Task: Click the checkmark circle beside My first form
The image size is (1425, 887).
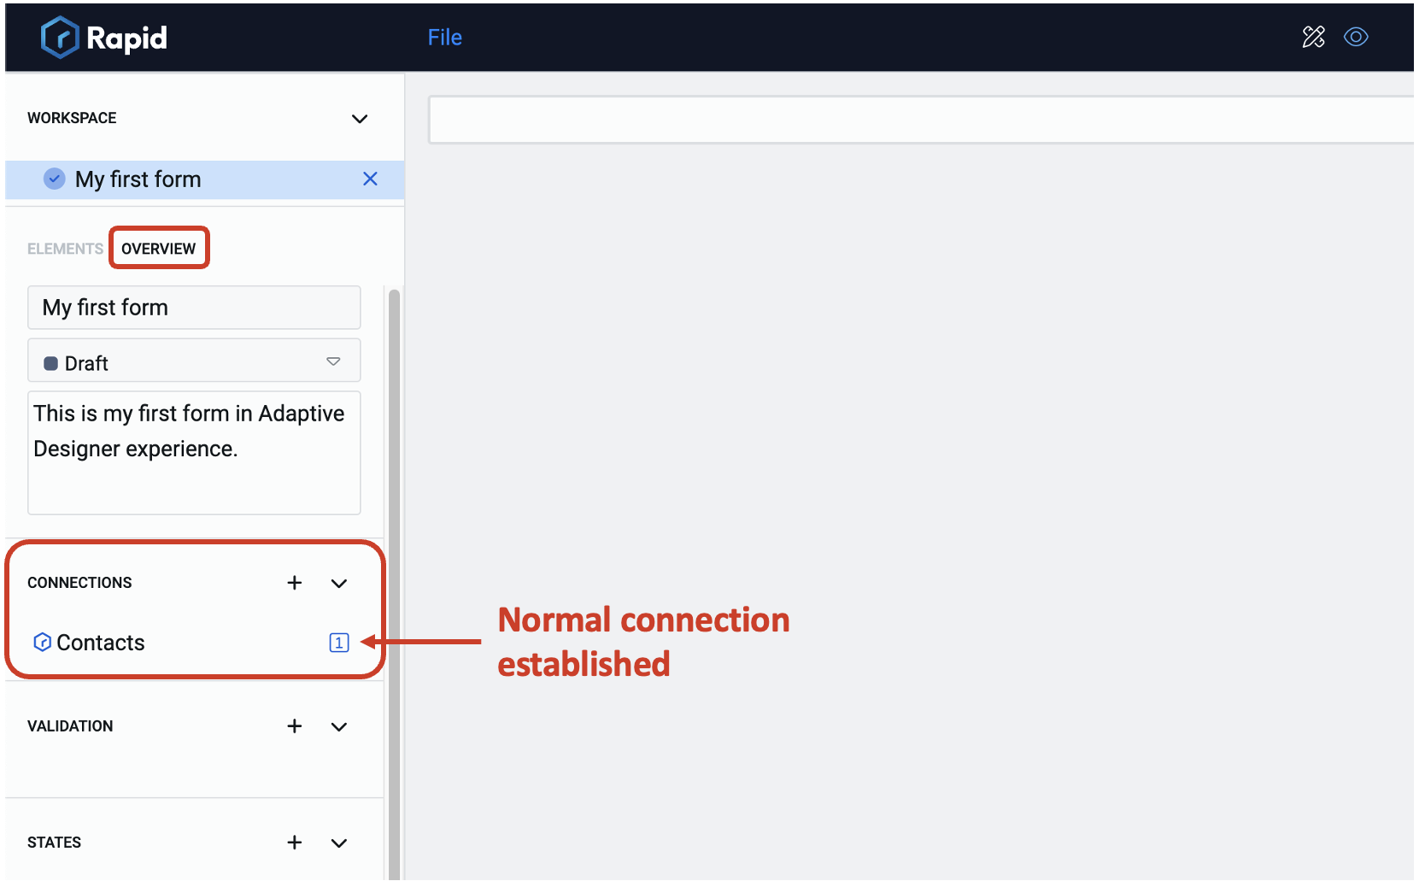Action: pyautogui.click(x=54, y=179)
